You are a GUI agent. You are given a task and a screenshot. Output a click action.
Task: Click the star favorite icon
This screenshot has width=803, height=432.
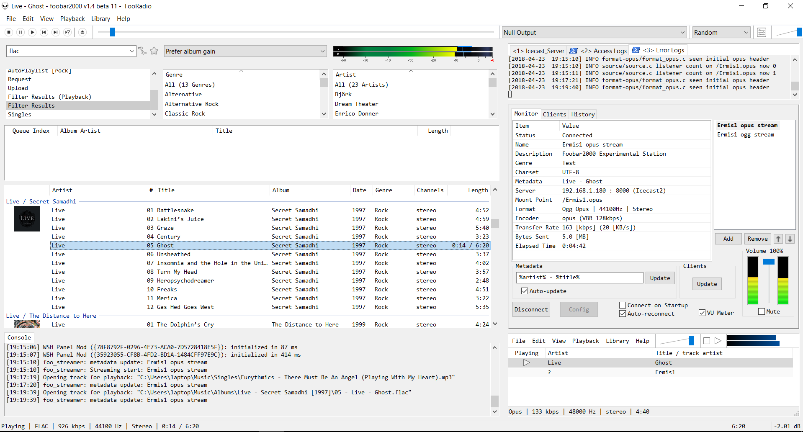pyautogui.click(x=154, y=51)
